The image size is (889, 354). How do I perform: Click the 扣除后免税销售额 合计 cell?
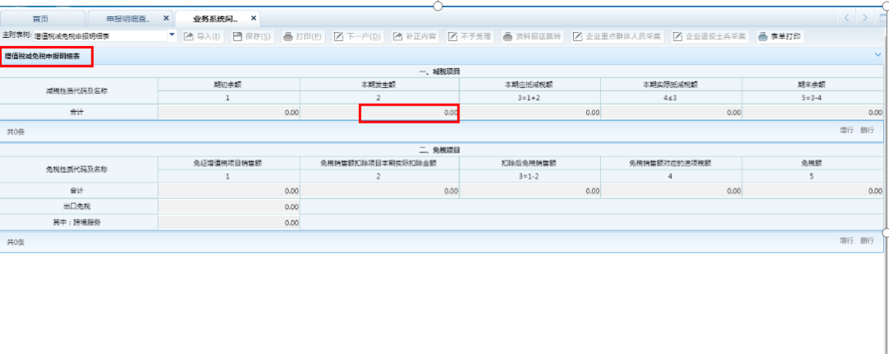point(530,191)
